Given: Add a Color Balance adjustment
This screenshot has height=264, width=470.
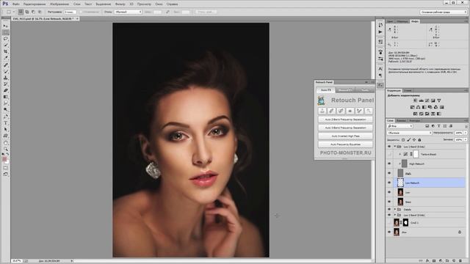Looking at the screenshot, I should pyautogui.click(x=418, y=107).
